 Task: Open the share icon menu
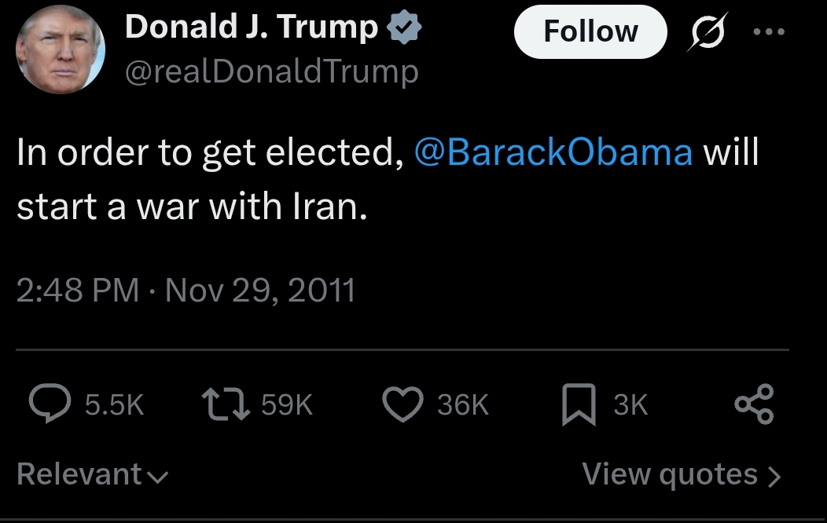coord(754,404)
